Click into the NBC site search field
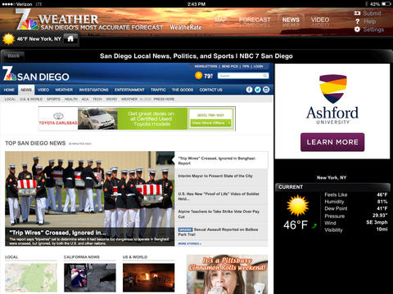 [240, 76]
